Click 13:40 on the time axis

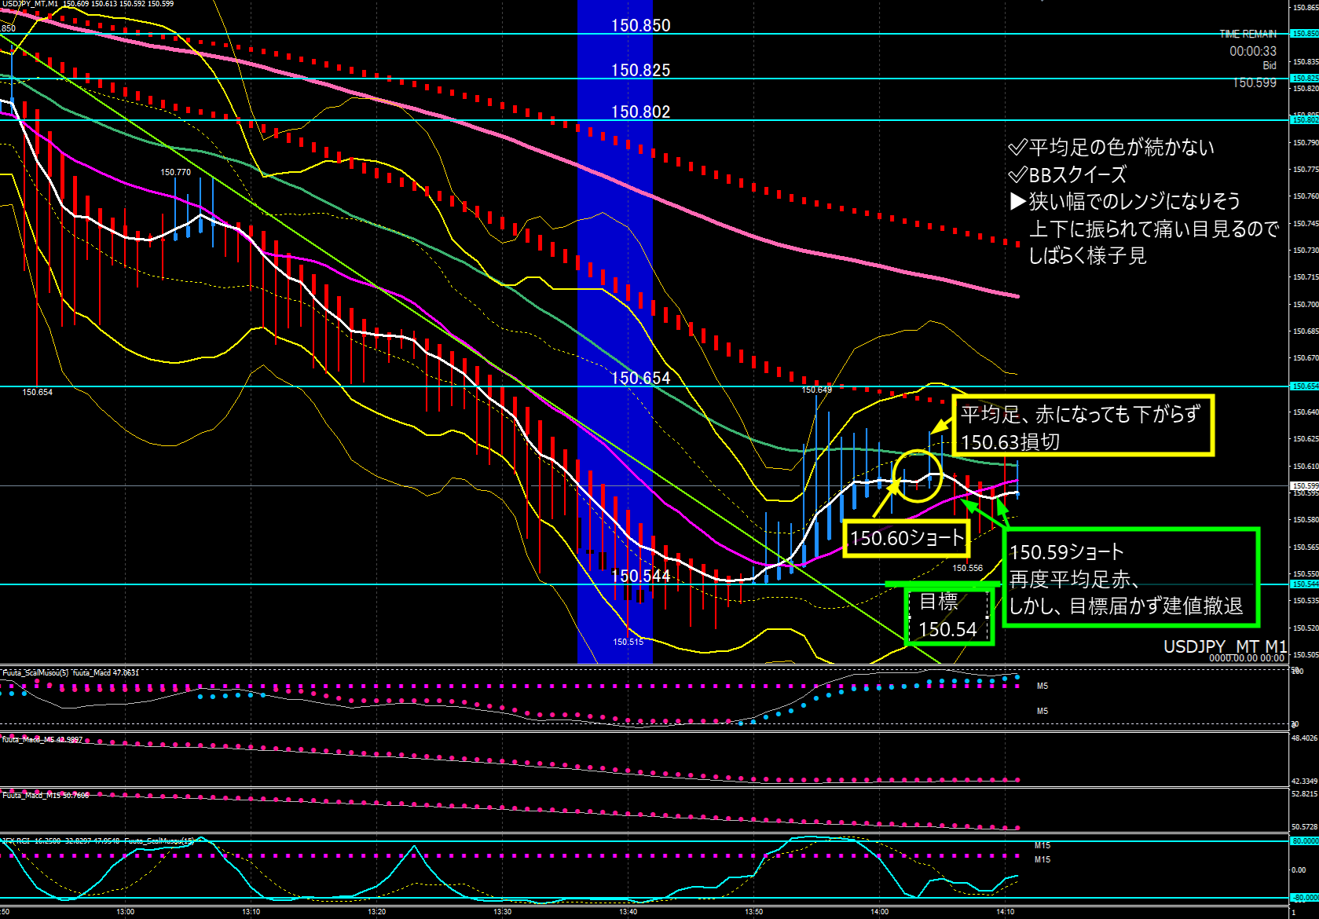click(x=628, y=912)
